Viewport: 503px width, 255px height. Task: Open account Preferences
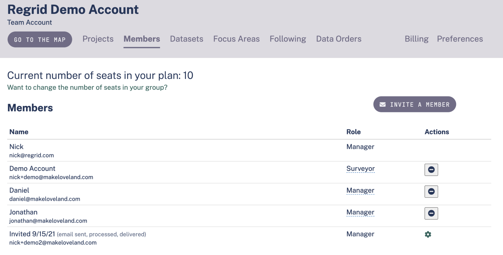click(460, 39)
